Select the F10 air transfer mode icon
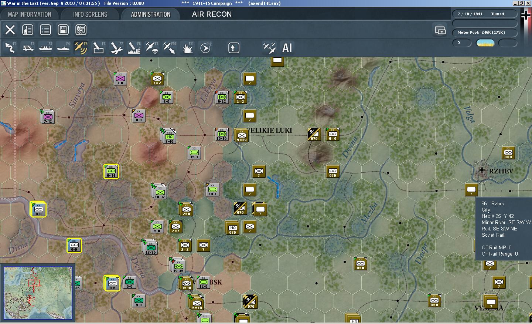The width and height of the screenshot is (532, 324). click(170, 48)
